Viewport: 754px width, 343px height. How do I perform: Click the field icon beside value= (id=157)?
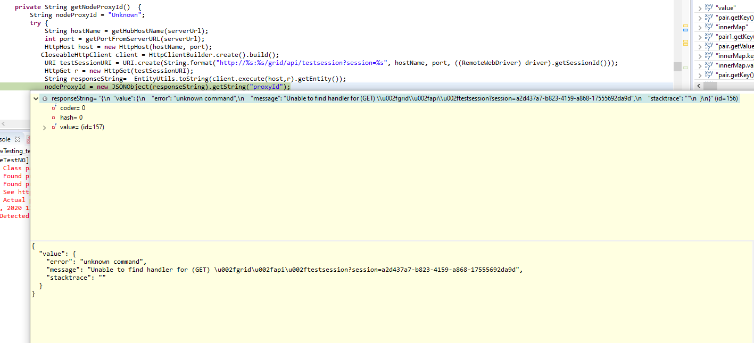(x=54, y=127)
